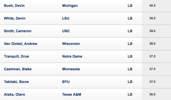Image resolution: width=171 pixels, height=100 pixels.
Task: Click the BYU school link
Action: click(x=66, y=82)
